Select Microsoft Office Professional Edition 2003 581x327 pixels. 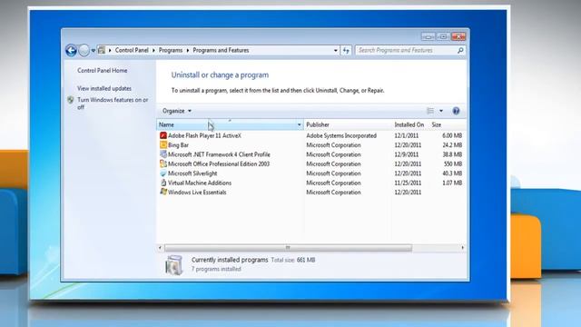click(219, 163)
